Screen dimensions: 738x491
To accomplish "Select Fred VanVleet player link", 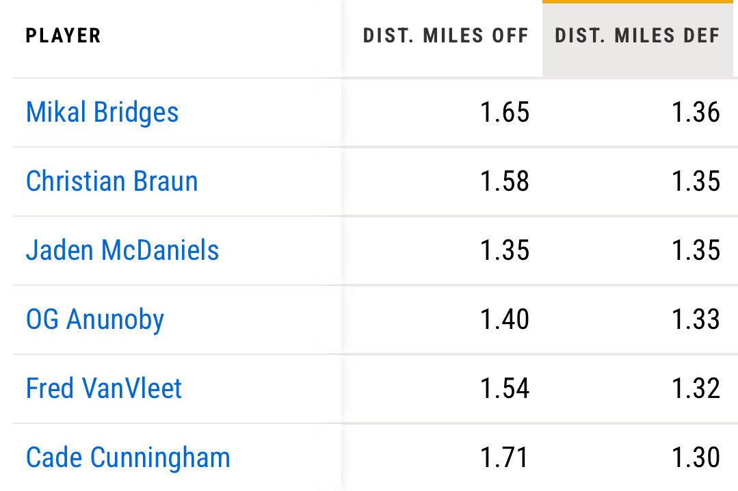I will tap(104, 388).
